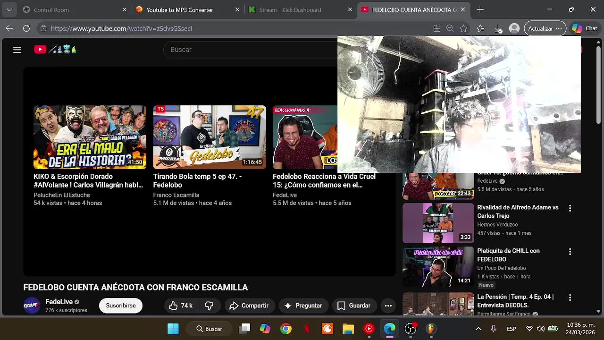Open the Rivalidad de Alfredo Adame sidebar thumbnail
Image resolution: width=604 pixels, height=340 pixels.
point(438,223)
